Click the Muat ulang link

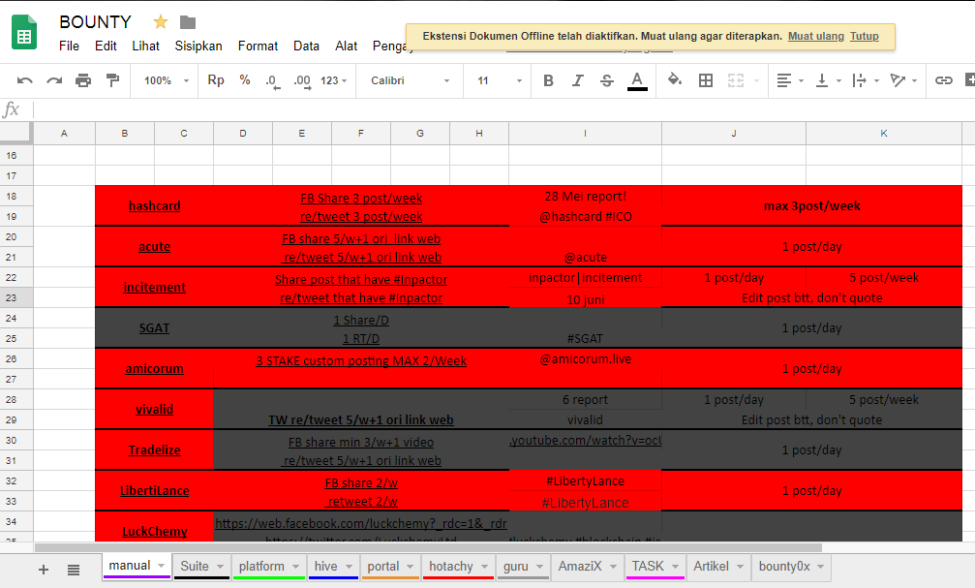click(816, 36)
